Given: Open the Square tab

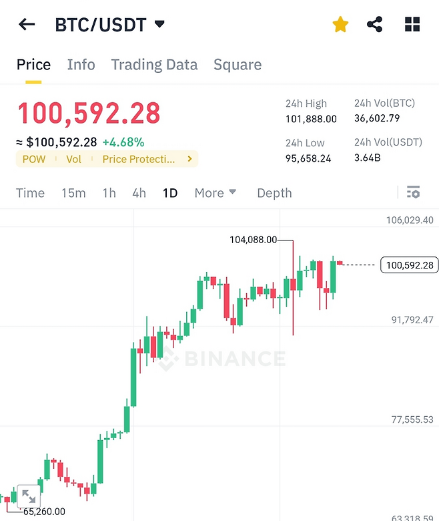Looking at the screenshot, I should (238, 65).
